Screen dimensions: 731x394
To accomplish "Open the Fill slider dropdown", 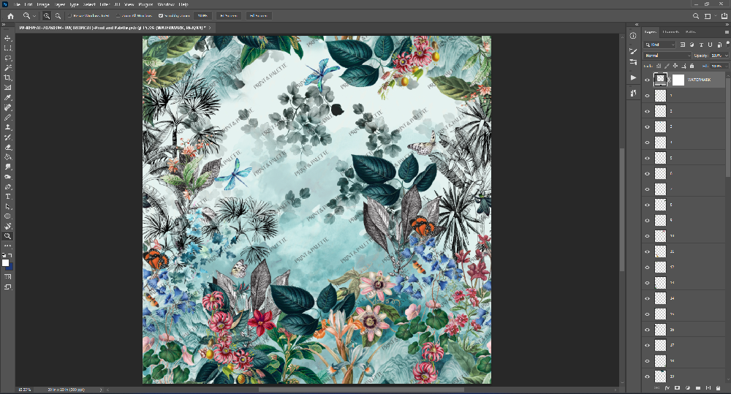I will pyautogui.click(x=727, y=67).
